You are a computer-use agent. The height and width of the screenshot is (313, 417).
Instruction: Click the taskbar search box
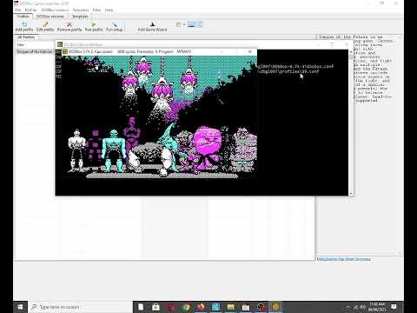(x=81, y=307)
